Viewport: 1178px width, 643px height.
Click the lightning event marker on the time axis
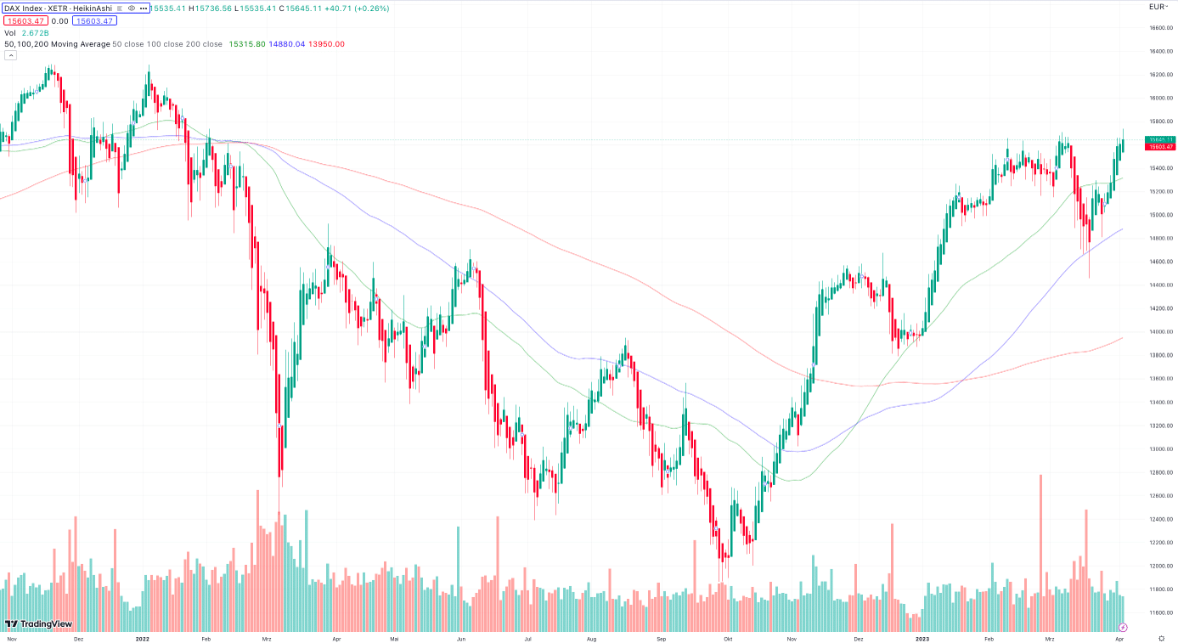(x=1123, y=628)
